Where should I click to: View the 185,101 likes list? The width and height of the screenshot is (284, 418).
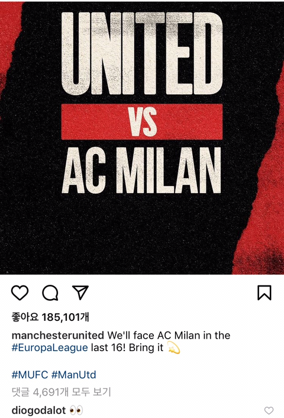tap(50, 317)
